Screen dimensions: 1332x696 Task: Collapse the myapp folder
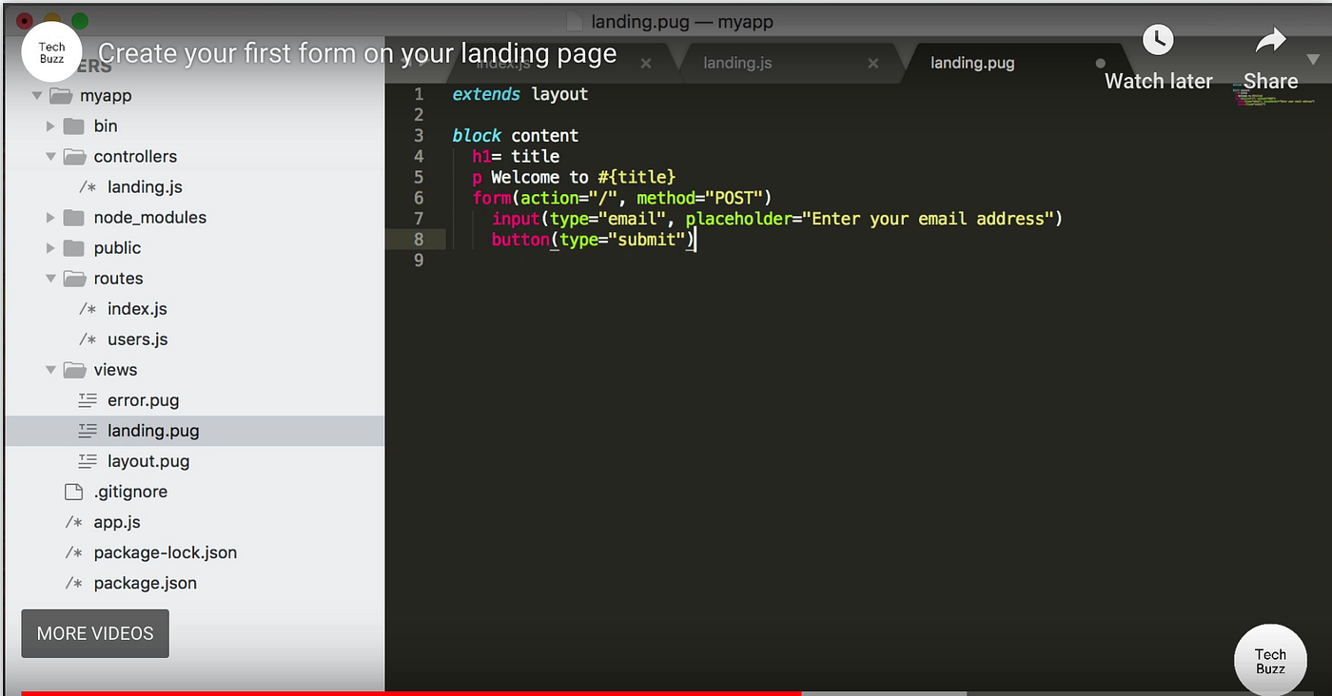click(37, 95)
